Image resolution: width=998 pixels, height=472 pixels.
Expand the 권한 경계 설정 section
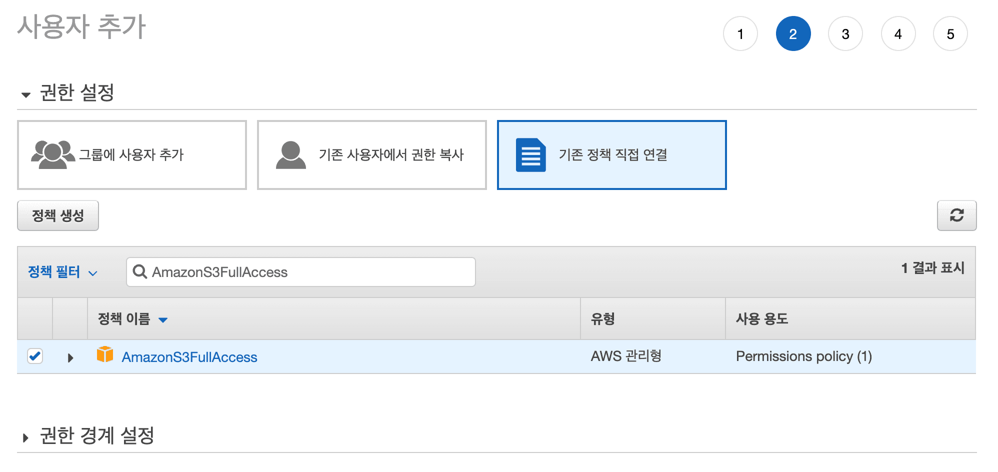click(26, 438)
